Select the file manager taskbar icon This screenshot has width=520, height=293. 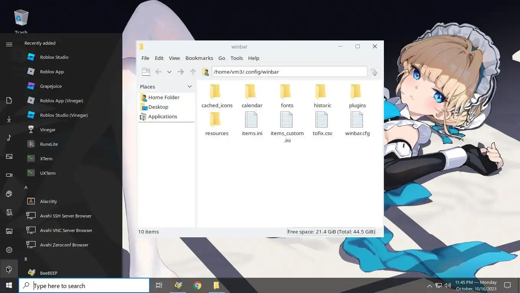tap(216, 285)
